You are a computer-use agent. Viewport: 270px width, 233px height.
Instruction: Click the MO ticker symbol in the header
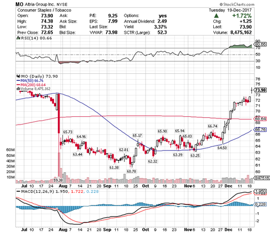(19, 5)
